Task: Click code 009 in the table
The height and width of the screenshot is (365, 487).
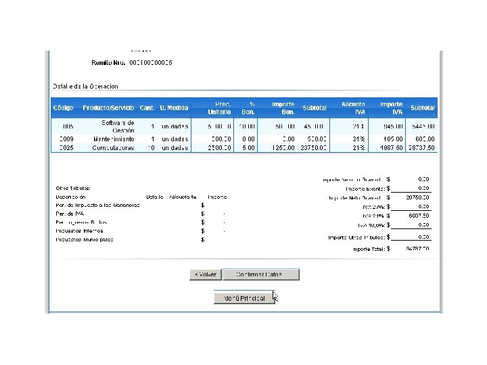Action: pos(66,139)
